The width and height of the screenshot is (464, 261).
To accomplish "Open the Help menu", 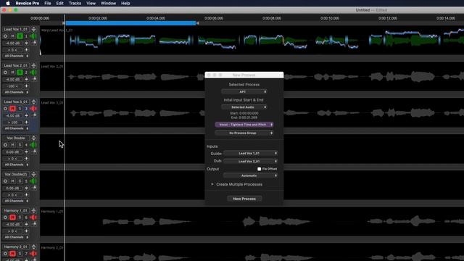I will (125, 3).
